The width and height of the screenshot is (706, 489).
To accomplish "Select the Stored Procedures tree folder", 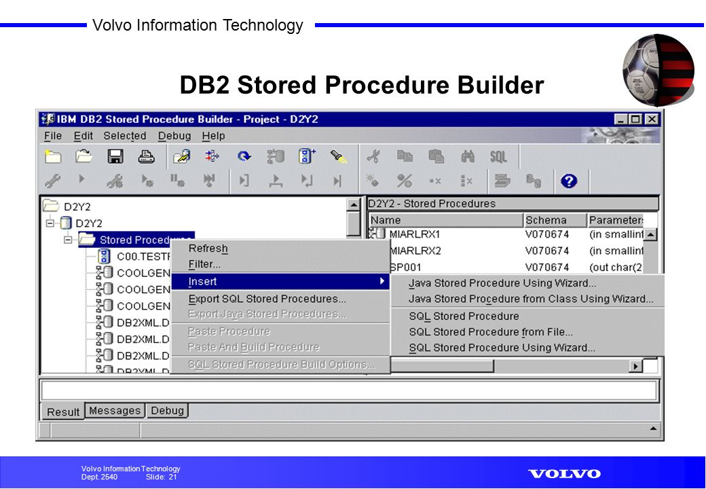I will point(136,240).
